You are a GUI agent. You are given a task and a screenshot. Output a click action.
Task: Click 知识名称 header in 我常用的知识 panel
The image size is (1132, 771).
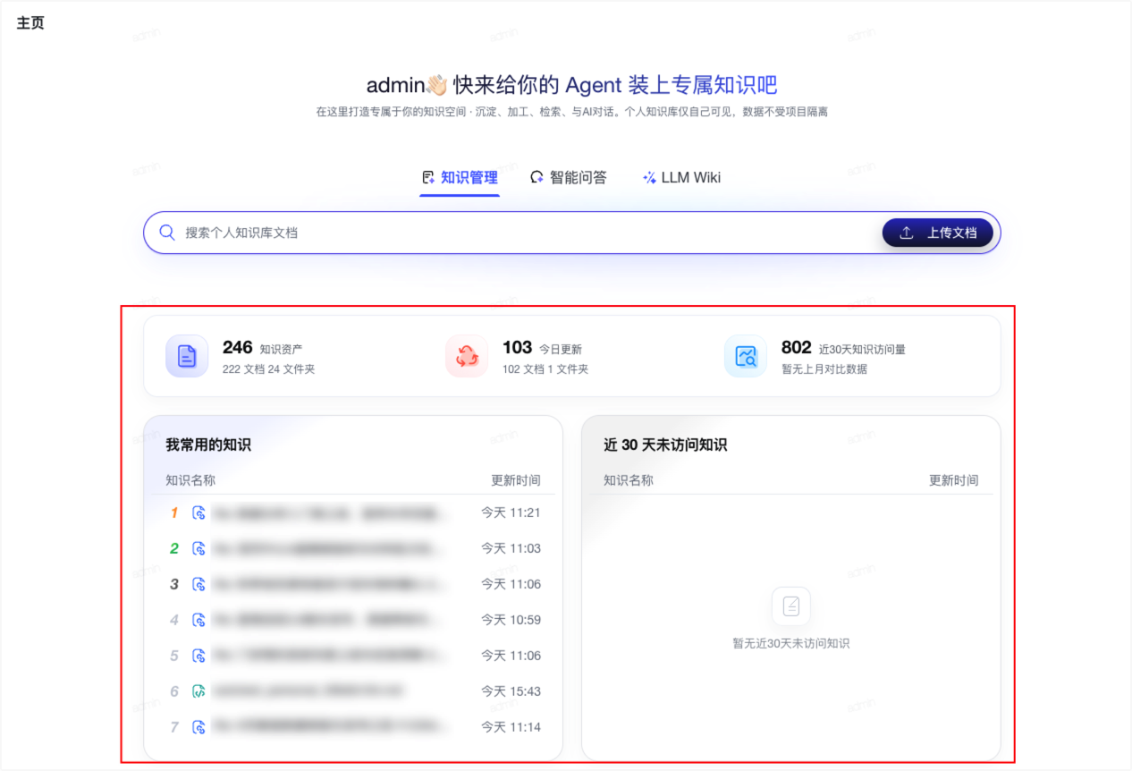(x=190, y=480)
